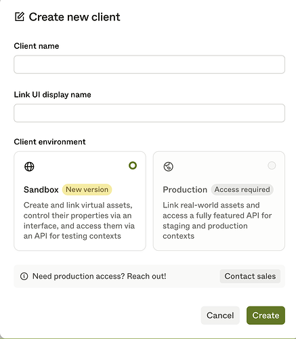Choose the Sandbox environment card description
Viewport: 296px width, 339px height.
tap(79, 220)
